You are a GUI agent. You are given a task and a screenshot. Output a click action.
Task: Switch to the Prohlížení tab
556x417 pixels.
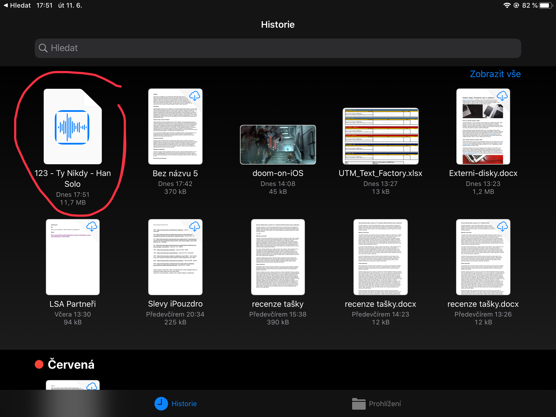coord(384,404)
